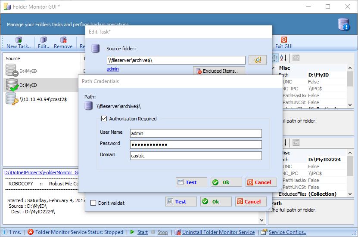Image resolution: width=358 pixels, height=237 pixels.
Task: Click the info icon in status bar
Action: (4, 232)
